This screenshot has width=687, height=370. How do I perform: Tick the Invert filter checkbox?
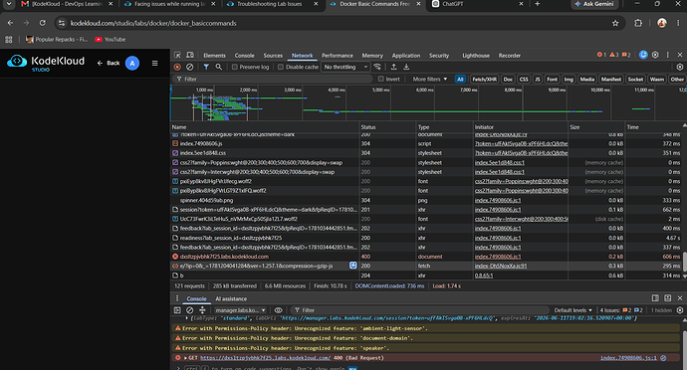pyautogui.click(x=380, y=79)
